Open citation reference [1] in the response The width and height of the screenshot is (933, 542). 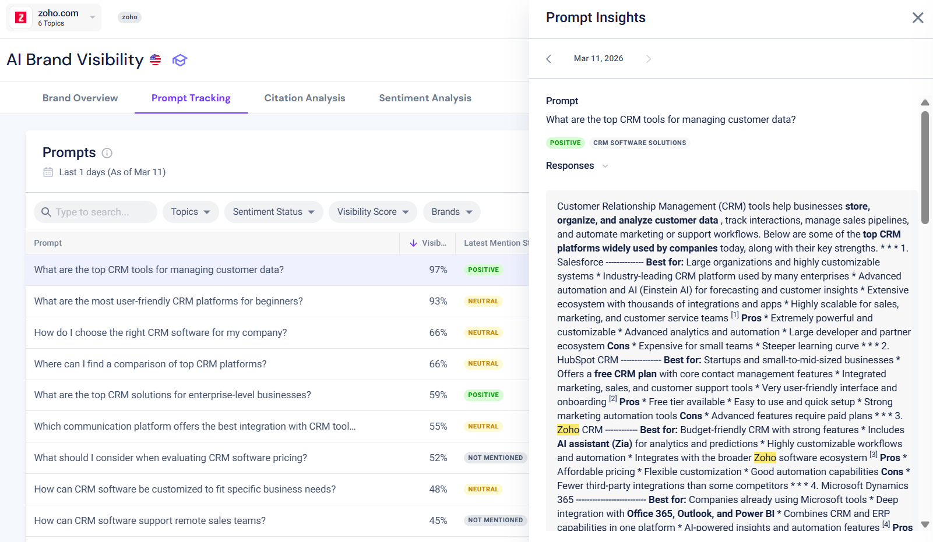pos(735,315)
